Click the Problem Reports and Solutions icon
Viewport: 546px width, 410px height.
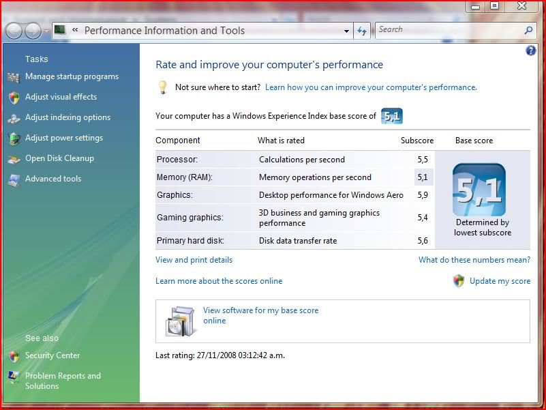tap(14, 377)
